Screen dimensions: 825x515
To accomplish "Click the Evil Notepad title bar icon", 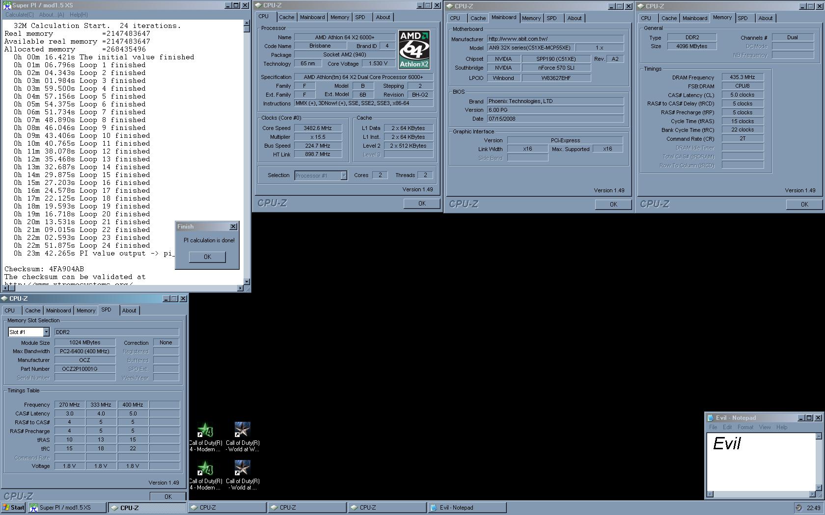I will (x=710, y=418).
